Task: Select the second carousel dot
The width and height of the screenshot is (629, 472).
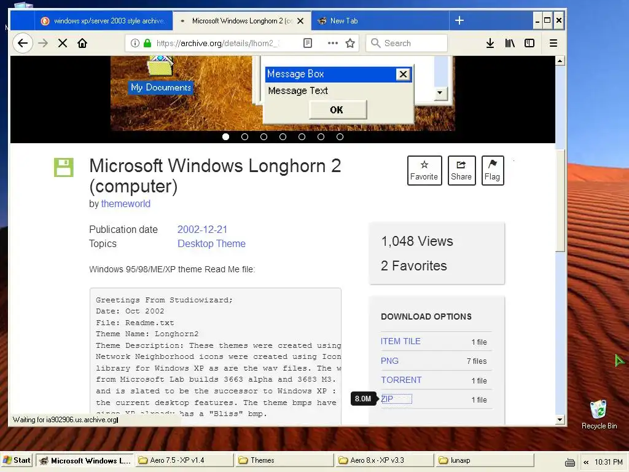Action: (244, 137)
